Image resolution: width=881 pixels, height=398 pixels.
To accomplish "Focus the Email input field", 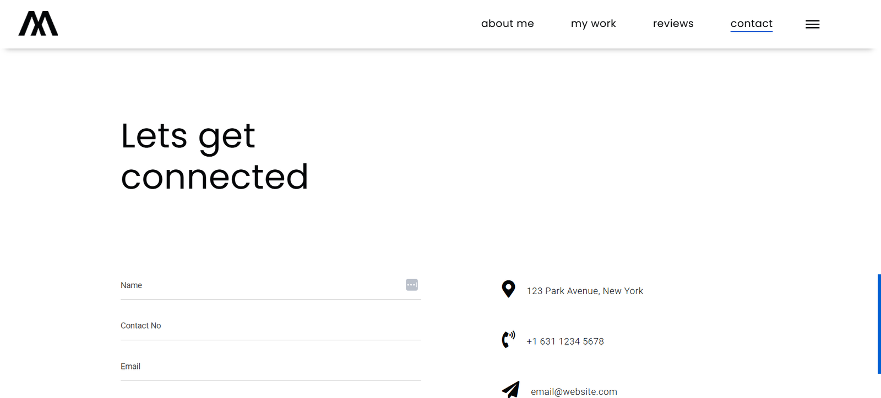I will pyautogui.click(x=271, y=367).
